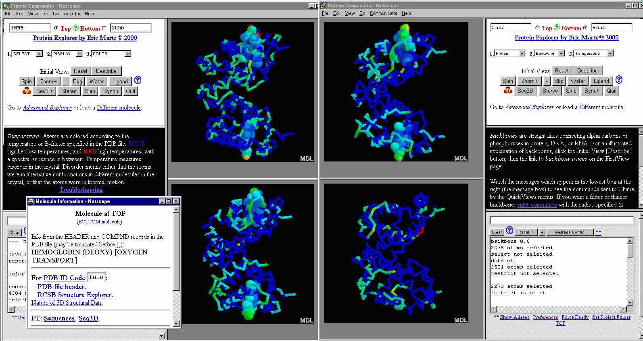Click the blue help icon beside the left Ligand button
Image resolution: width=643 pixels, height=341 pixels.
click(x=138, y=80)
